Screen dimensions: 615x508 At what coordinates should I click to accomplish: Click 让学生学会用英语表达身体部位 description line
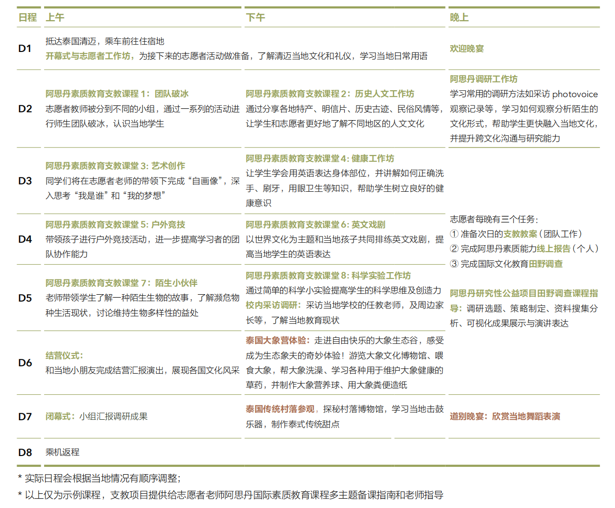tap(345, 174)
